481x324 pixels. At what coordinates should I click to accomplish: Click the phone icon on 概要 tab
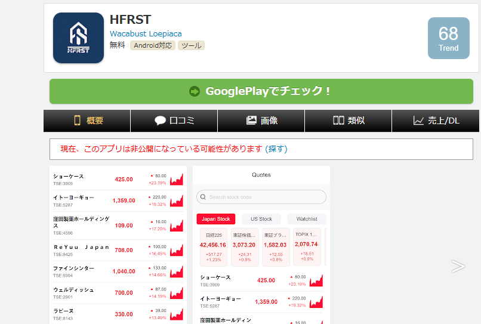[78, 121]
